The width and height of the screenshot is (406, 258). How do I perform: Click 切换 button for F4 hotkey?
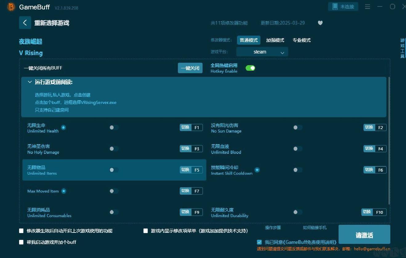(x=369, y=149)
